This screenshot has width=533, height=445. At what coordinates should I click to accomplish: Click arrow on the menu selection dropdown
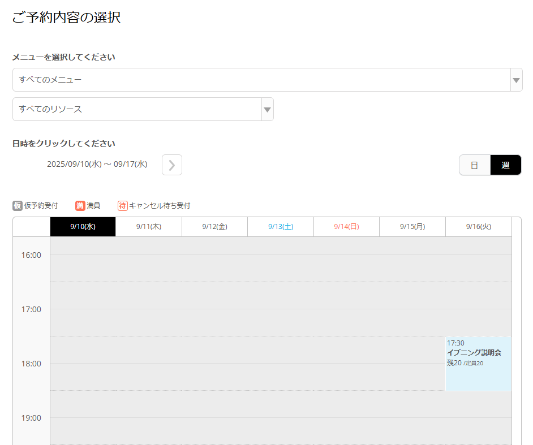[x=516, y=80]
